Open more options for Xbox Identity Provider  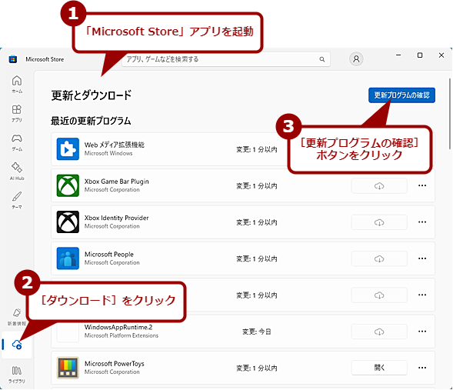[422, 222]
